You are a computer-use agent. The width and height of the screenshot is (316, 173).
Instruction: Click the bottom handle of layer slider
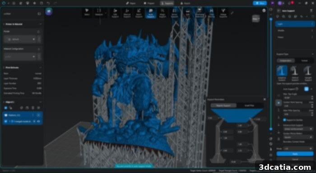pyautogui.click(x=271, y=129)
